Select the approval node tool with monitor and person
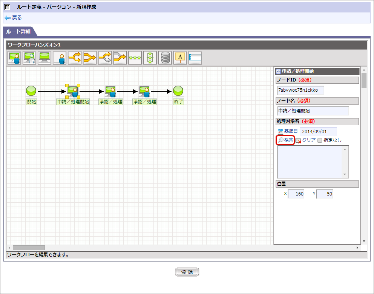Viewport: 374px width, 294px height. (14, 58)
